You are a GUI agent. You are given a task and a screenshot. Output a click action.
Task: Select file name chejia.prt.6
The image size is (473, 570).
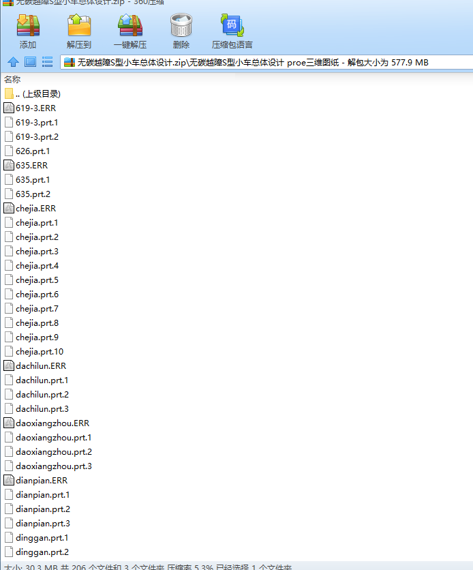[x=37, y=294]
